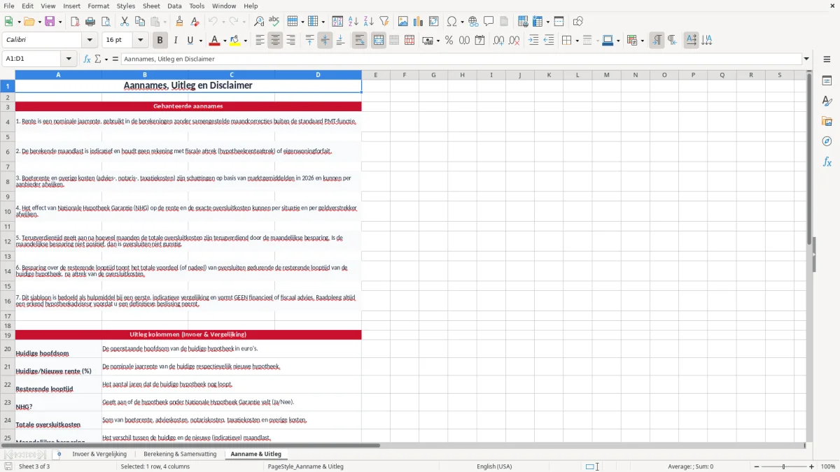
Task: Cut the selected cells
Action: coord(125,22)
